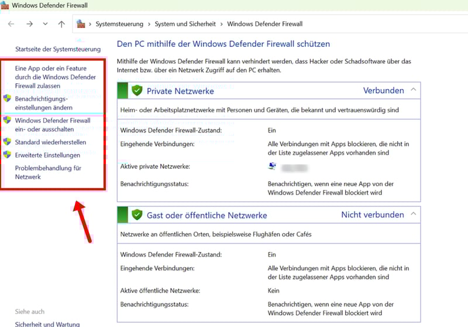This screenshot has height=327, width=468.
Task: Click shield icon beside Erweiterte Einstellungen
Action: (7, 155)
